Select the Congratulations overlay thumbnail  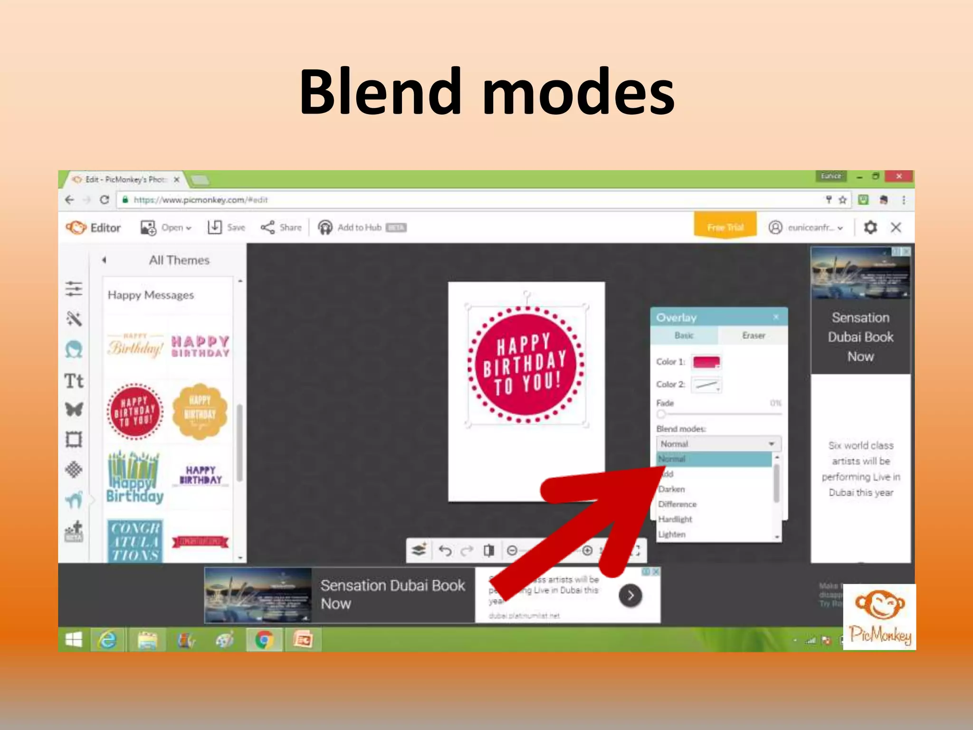[x=135, y=541]
